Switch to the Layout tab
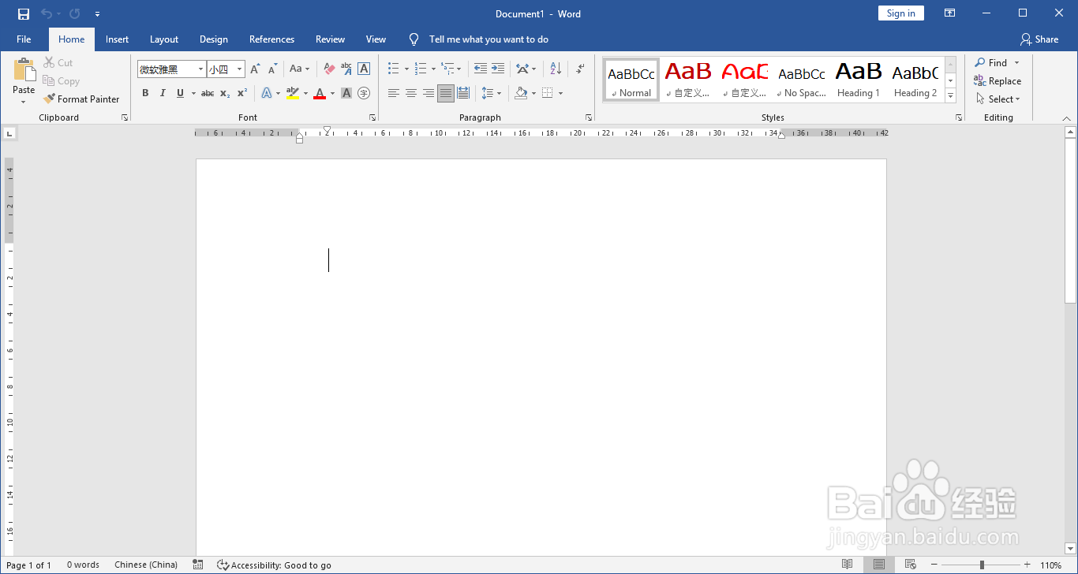 point(164,39)
